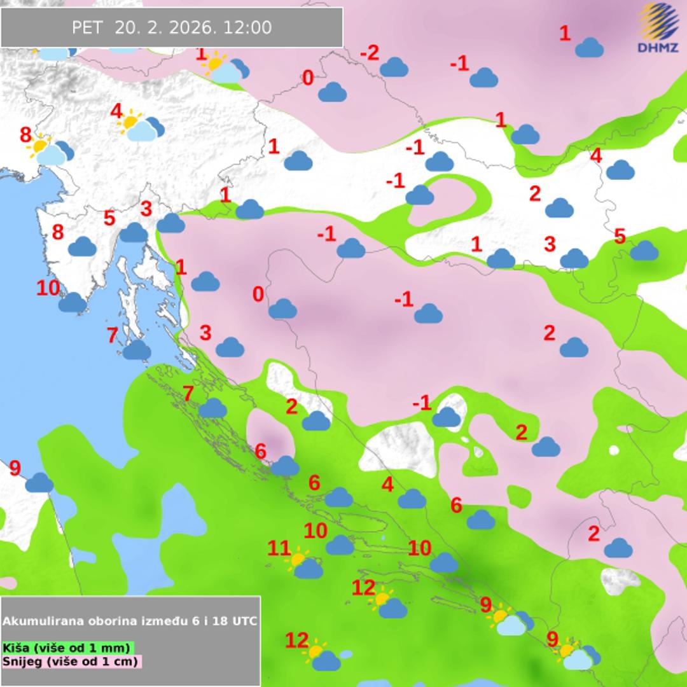Viewport: 687px width, 687px height.
Task: Click the 8 label beside the plain cloud
Action: pos(58,232)
